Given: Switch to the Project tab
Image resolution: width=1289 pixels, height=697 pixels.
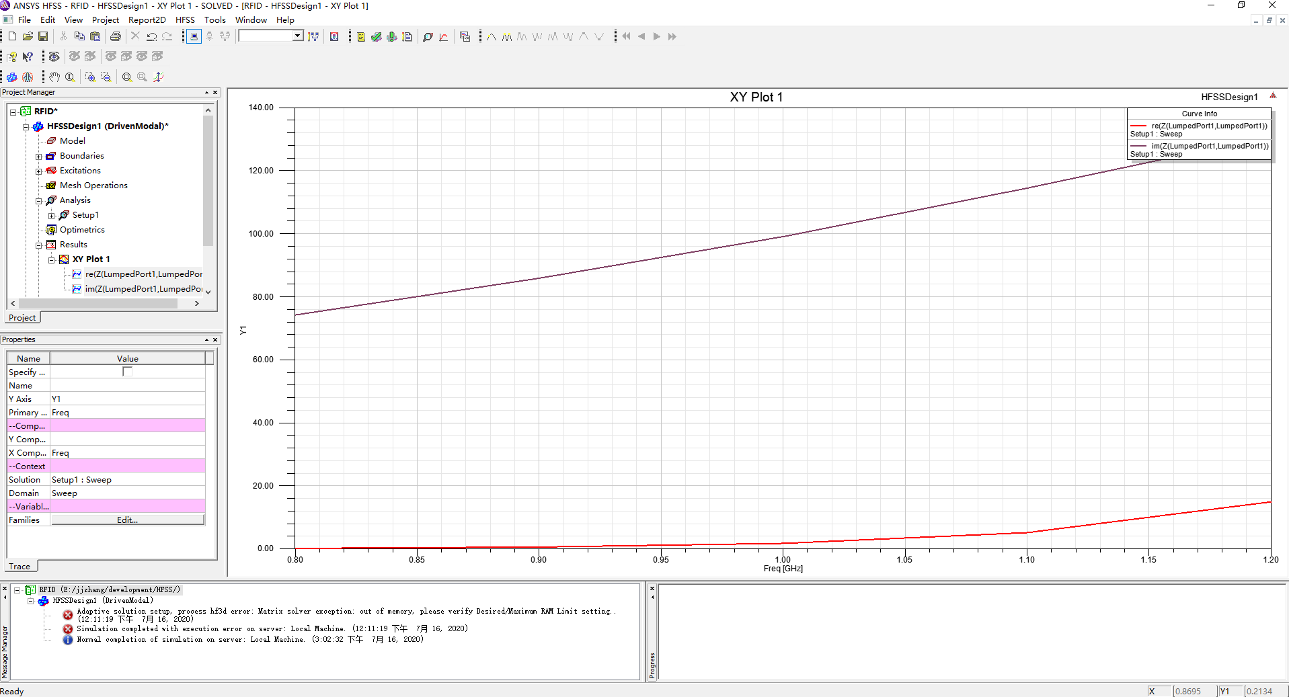Looking at the screenshot, I should [x=22, y=318].
